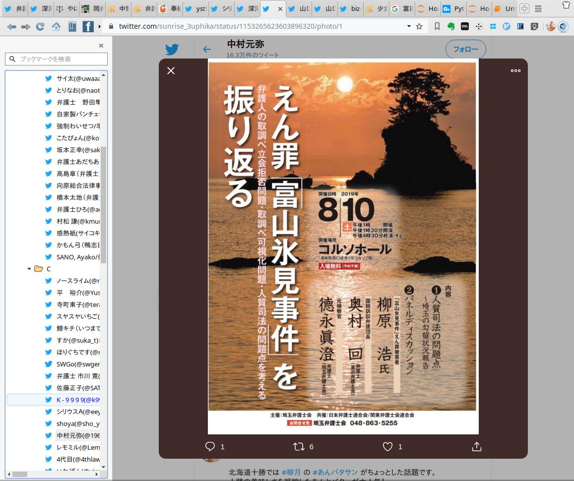The image size is (574, 481).
Task: Switch to the 'biz-' Twitter tab
Action: (x=351, y=9)
